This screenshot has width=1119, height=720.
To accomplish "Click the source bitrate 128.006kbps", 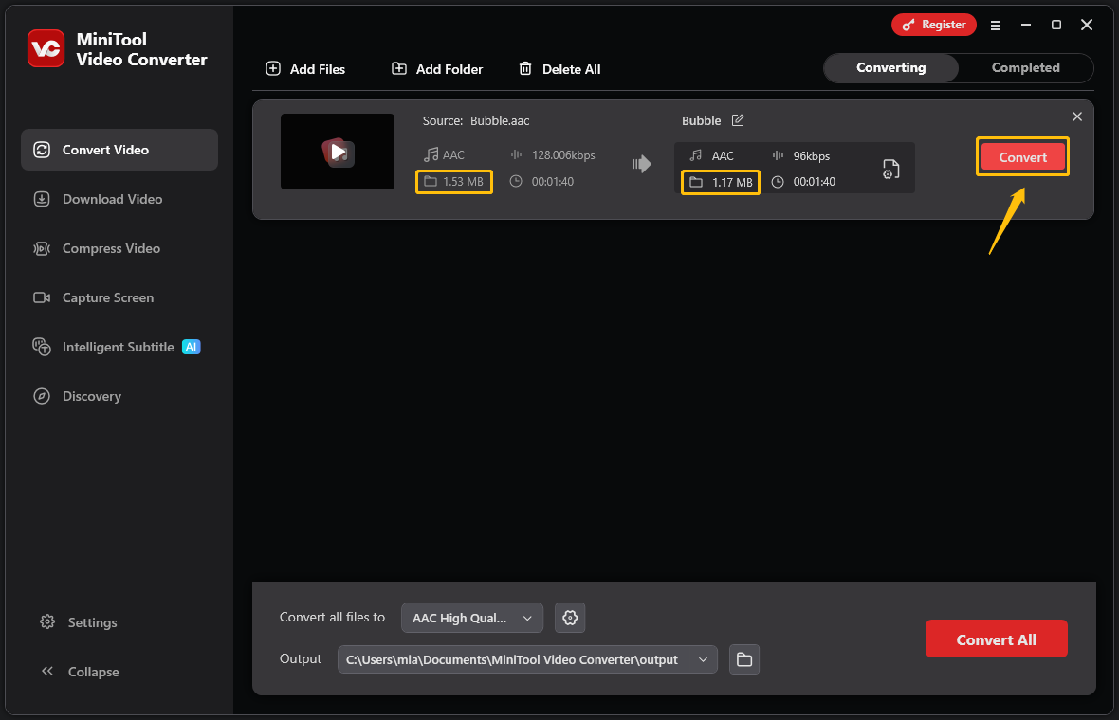I will 564,154.
